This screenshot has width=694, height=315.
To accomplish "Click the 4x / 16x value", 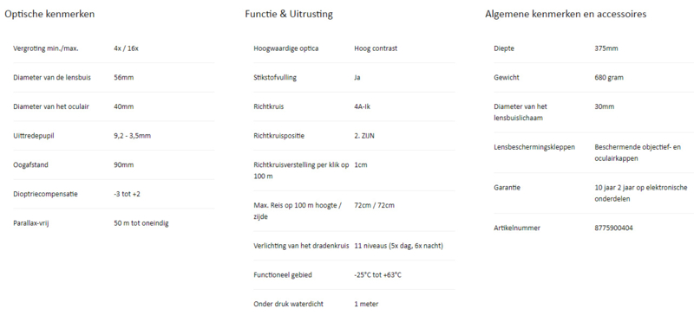I will (126, 48).
